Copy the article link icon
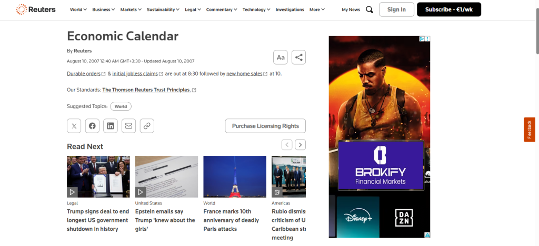539x246 pixels. click(147, 126)
